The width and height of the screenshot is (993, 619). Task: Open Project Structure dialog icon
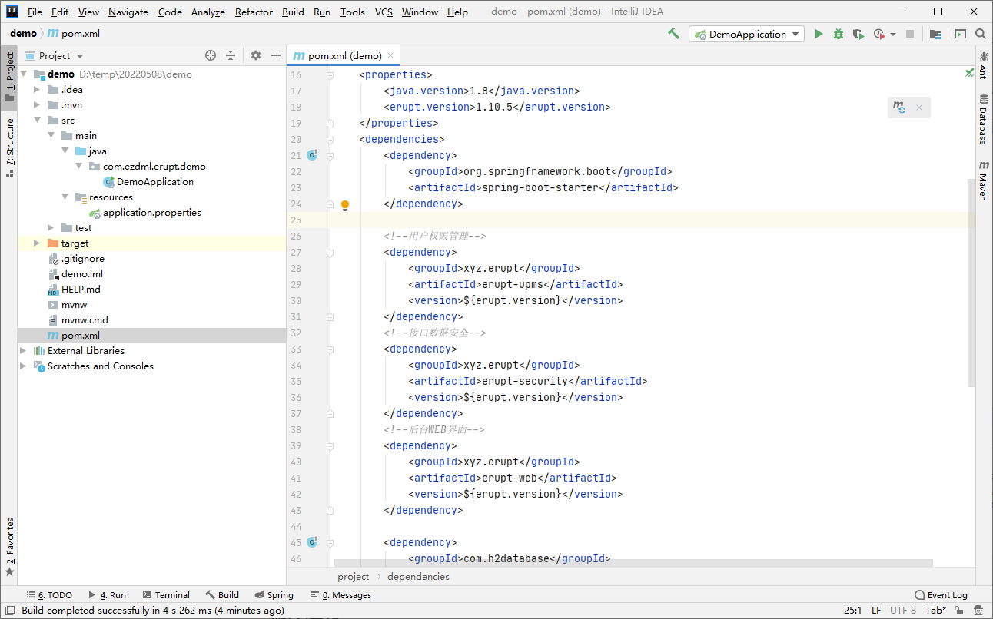click(935, 34)
